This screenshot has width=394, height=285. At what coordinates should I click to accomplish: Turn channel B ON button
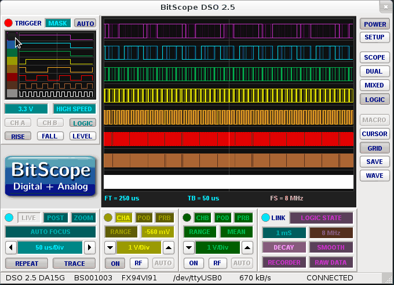pyautogui.click(x=194, y=263)
